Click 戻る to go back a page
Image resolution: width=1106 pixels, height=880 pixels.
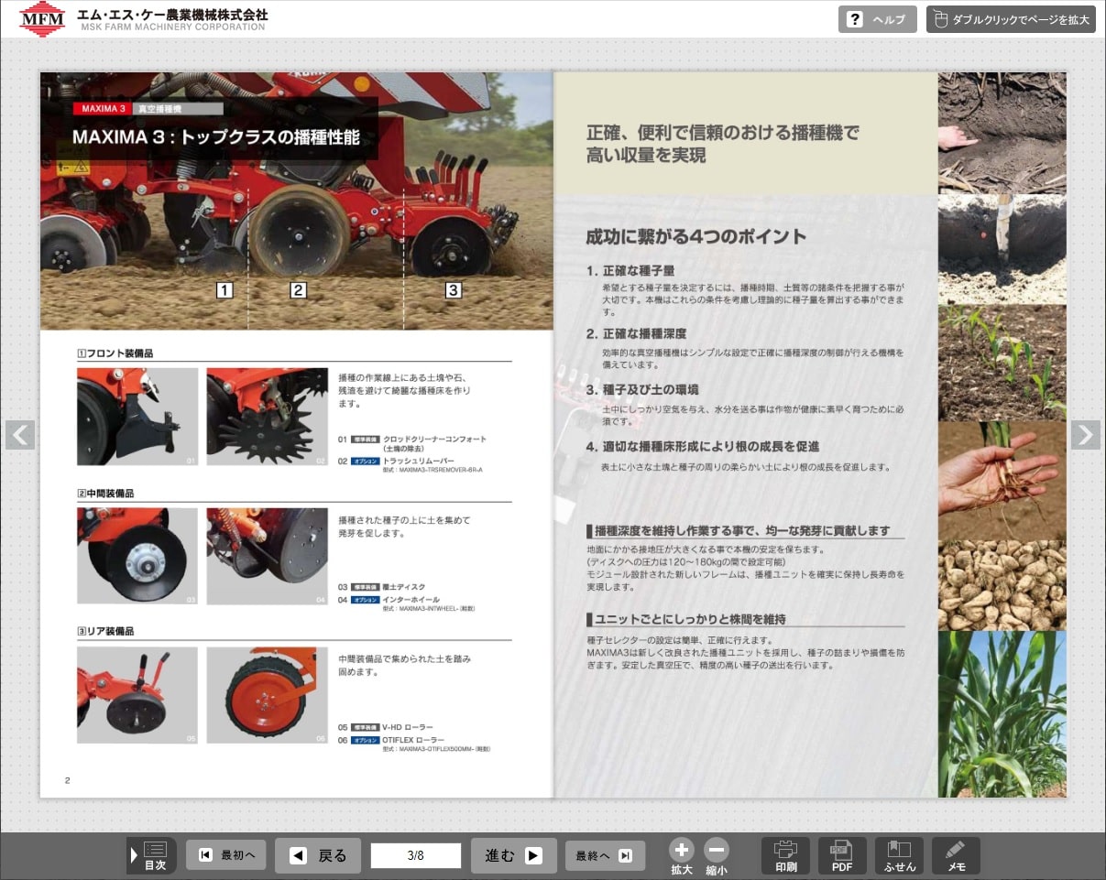click(318, 855)
